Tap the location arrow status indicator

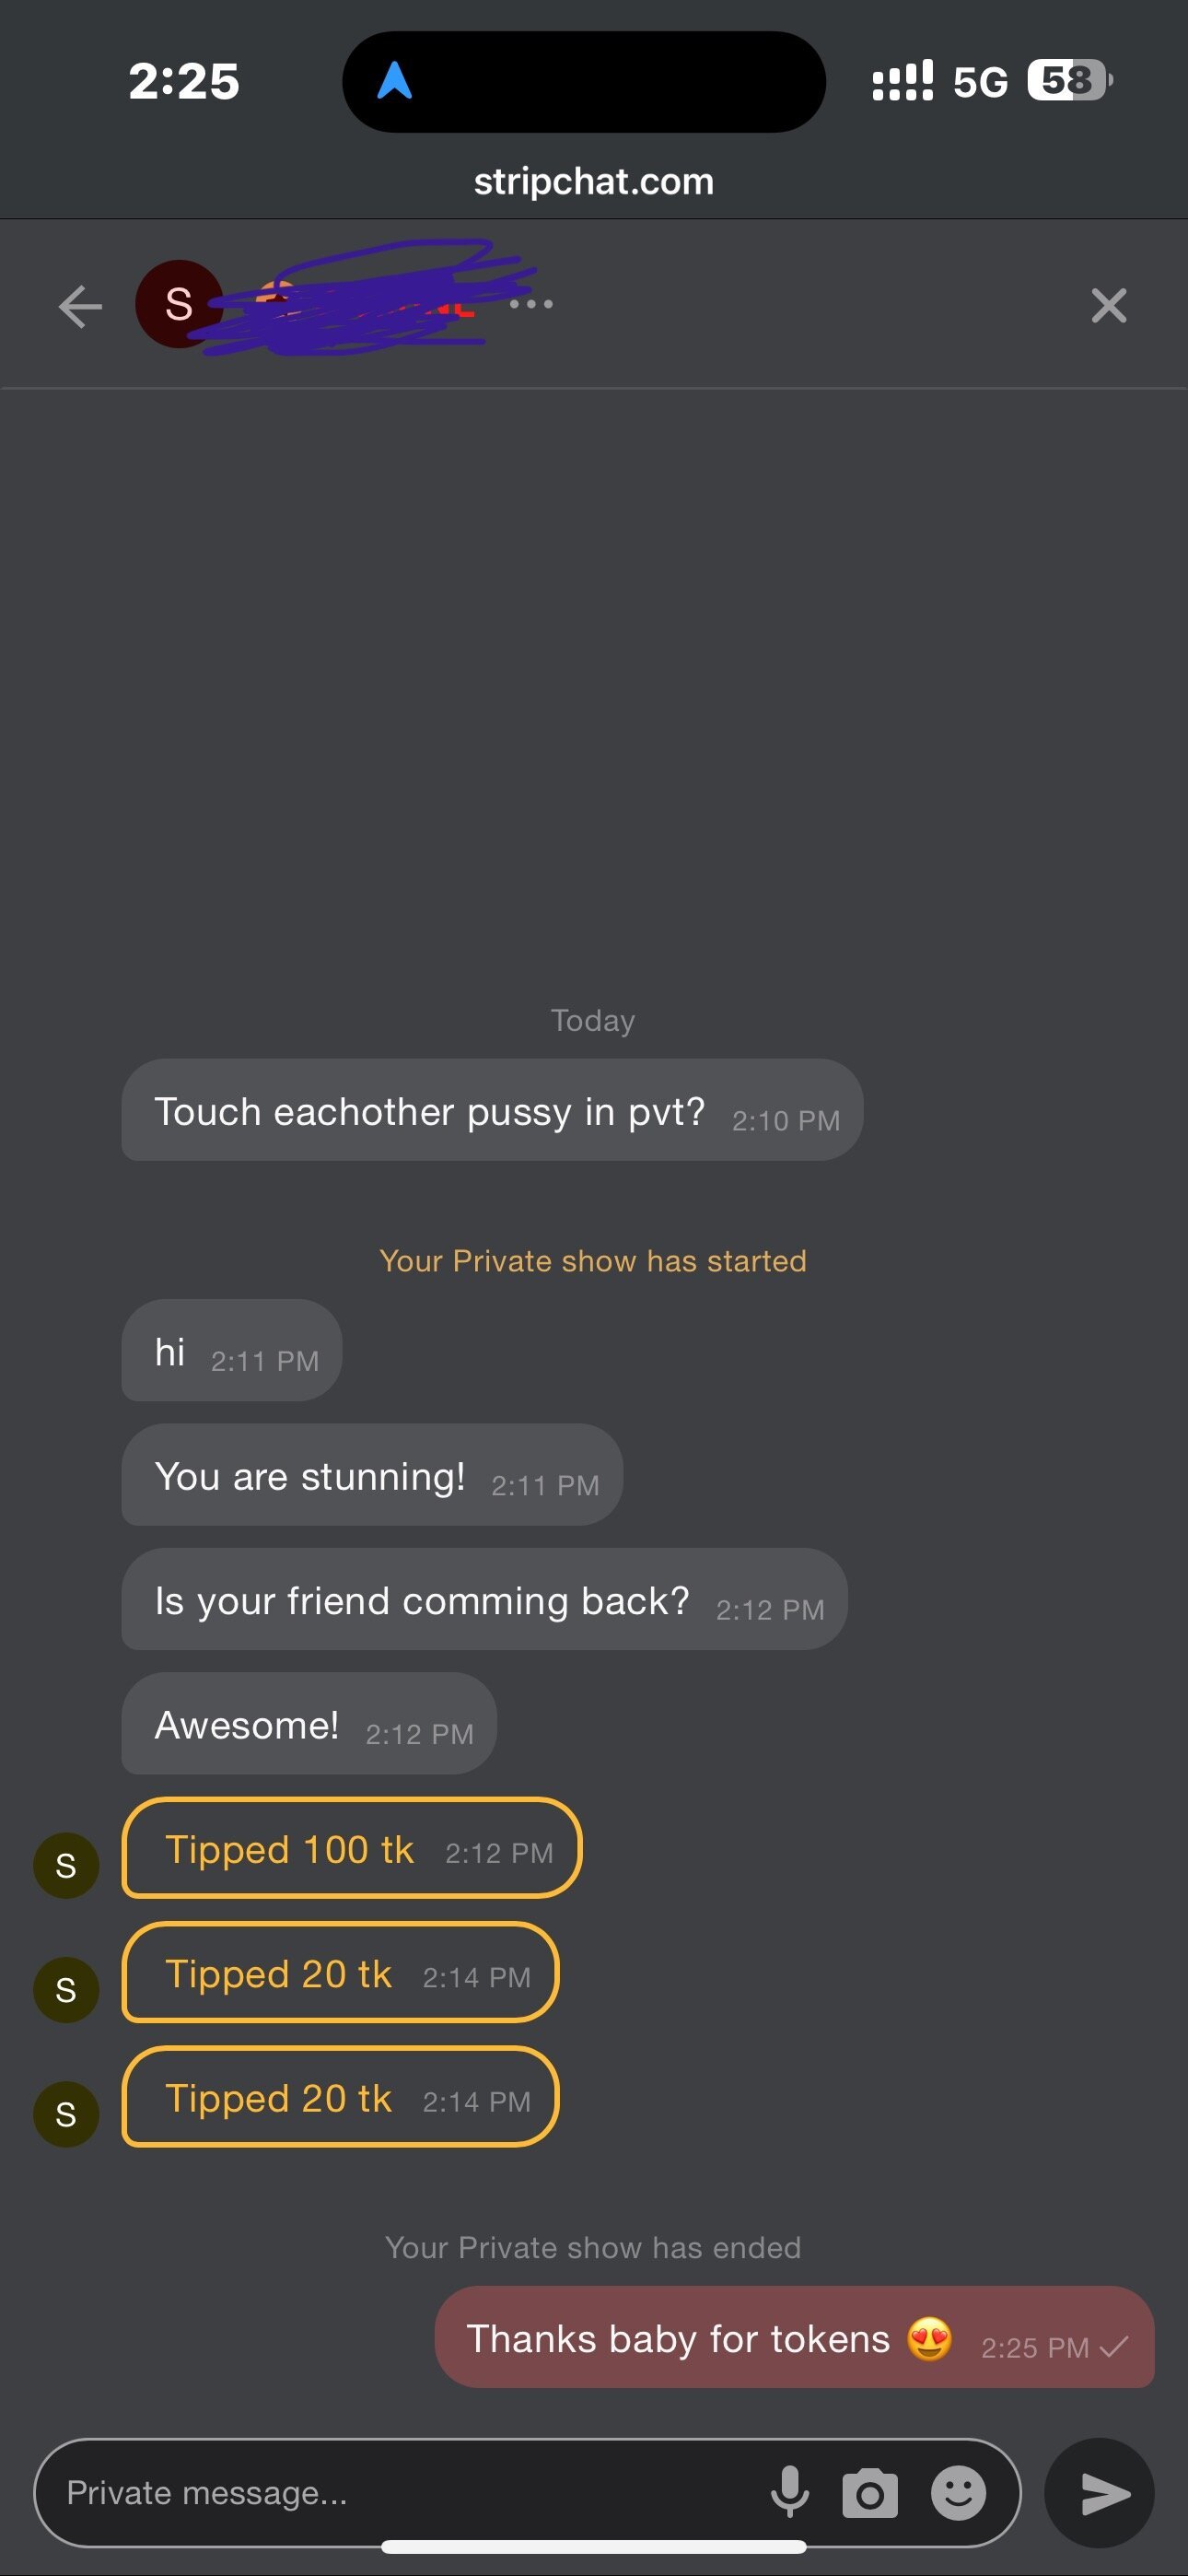[x=394, y=81]
